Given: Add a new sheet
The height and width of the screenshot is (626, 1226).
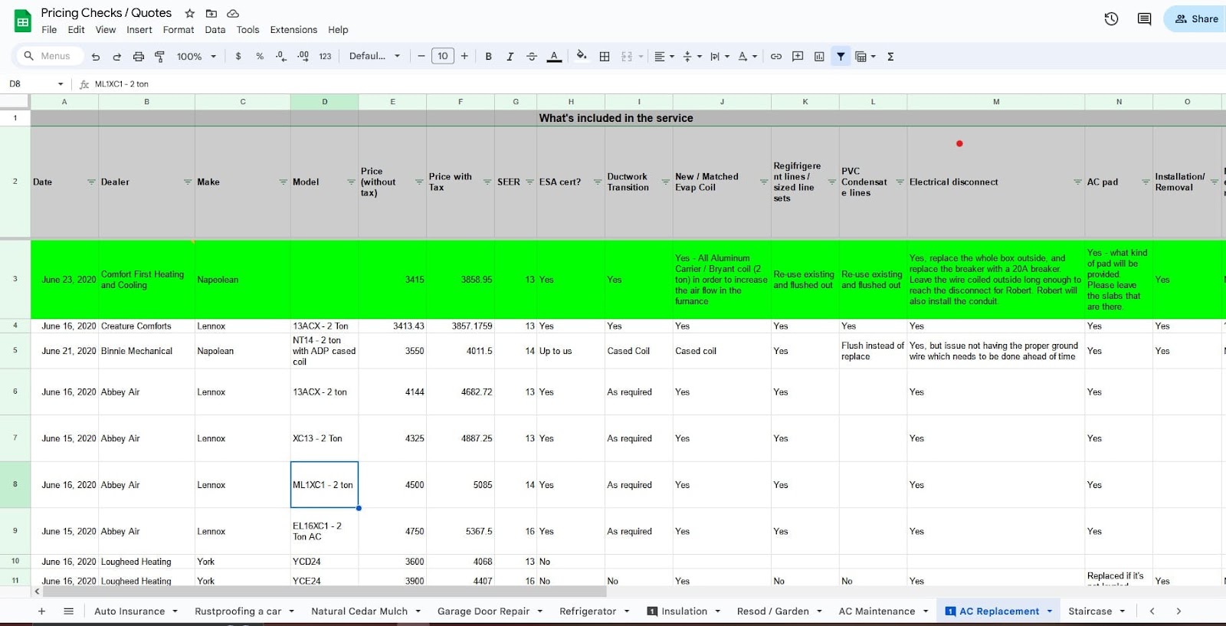Looking at the screenshot, I should point(42,611).
